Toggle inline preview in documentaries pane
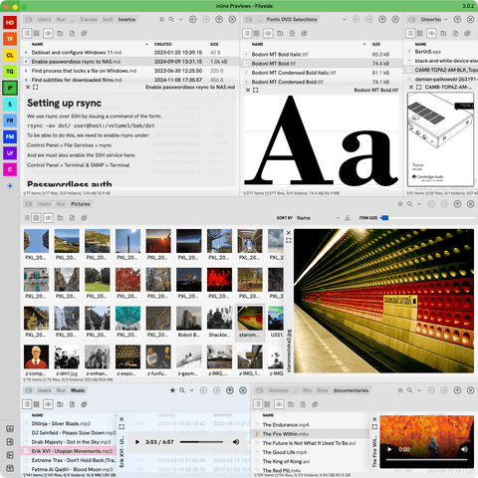The height and width of the screenshot is (478, 478). click(x=279, y=404)
